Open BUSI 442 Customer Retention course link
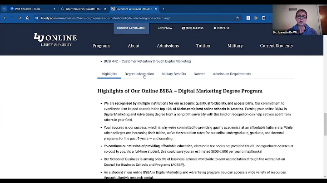 (x=147, y=61)
